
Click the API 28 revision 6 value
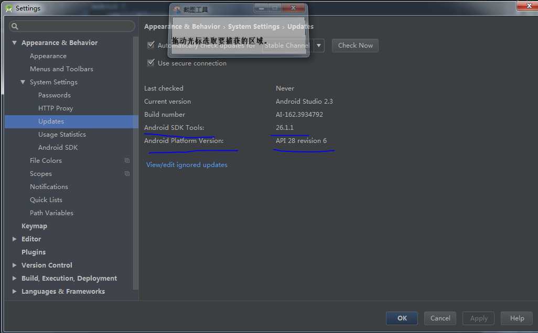tap(301, 141)
